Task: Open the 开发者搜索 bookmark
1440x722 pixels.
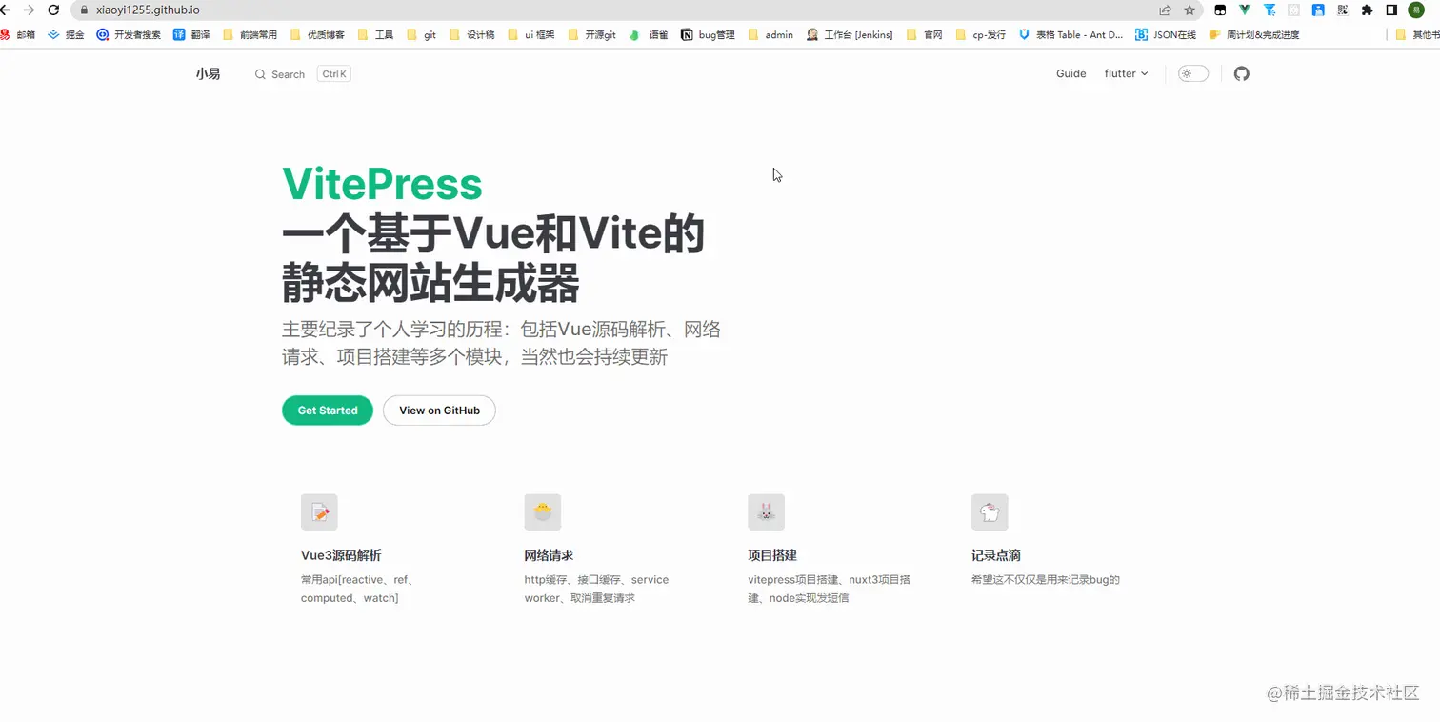Action: pos(129,34)
